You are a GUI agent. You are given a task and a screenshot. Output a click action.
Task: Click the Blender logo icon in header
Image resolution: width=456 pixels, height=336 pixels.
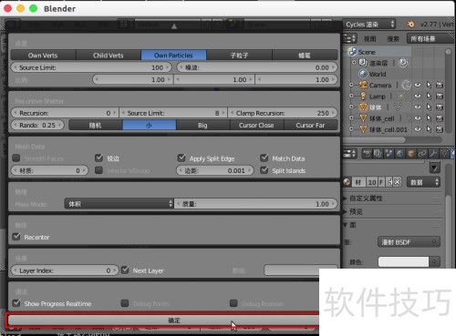pos(410,24)
